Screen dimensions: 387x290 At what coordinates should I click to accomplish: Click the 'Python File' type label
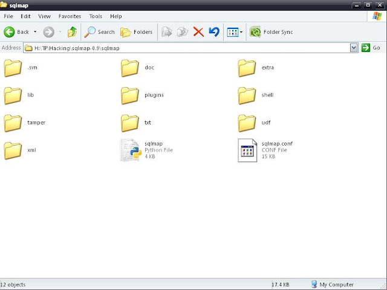[x=158, y=150]
